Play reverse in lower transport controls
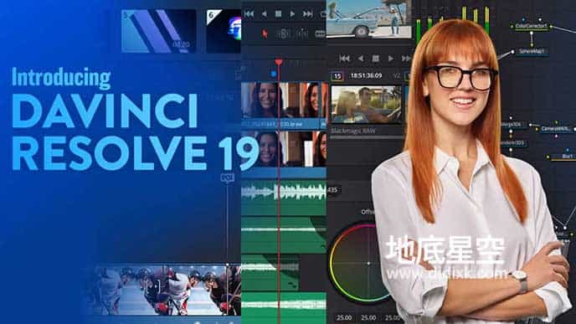576x324 pixels. coord(361,59)
